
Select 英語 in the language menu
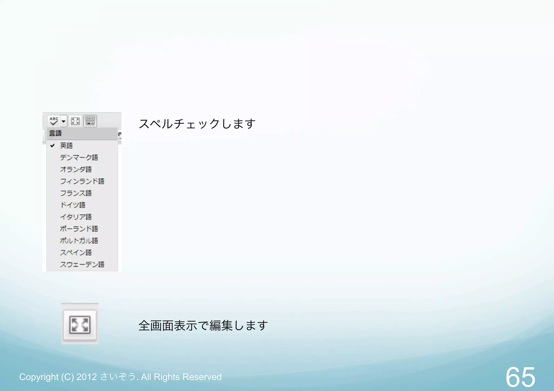click(x=82, y=146)
